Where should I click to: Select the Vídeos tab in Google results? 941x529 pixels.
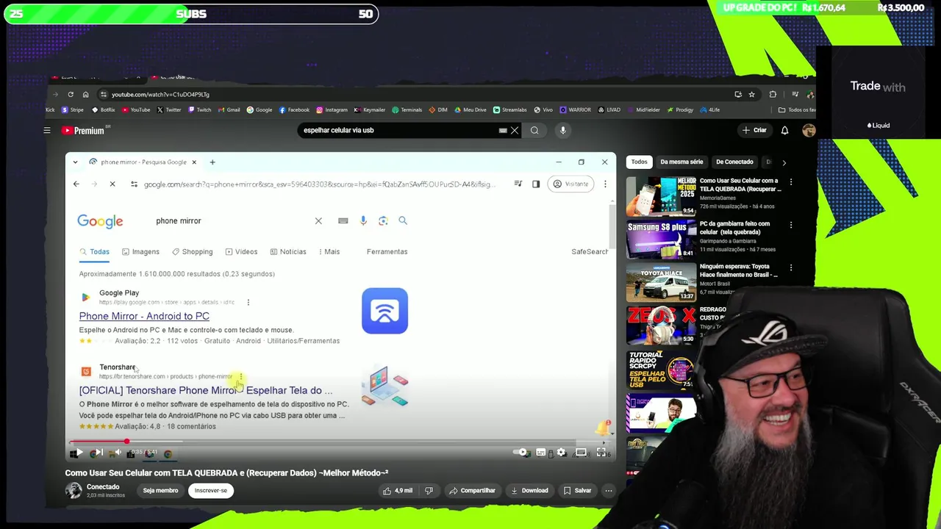[241, 251]
